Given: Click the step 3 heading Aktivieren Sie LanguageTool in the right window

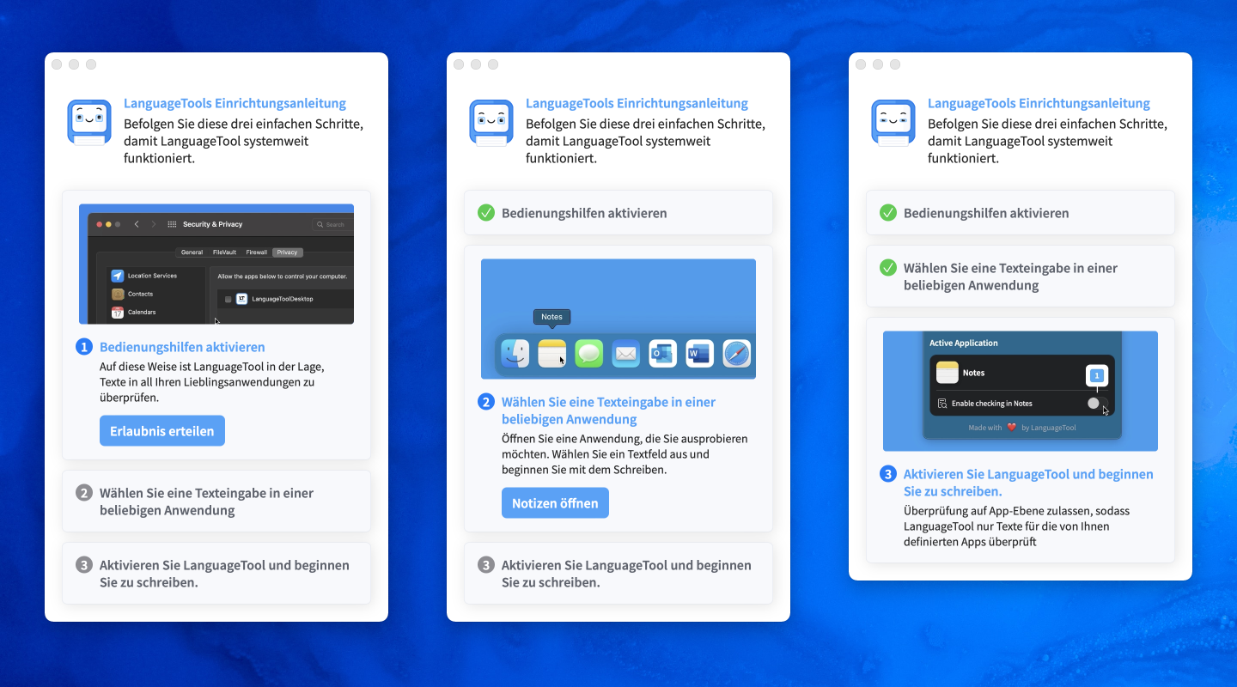Looking at the screenshot, I should pyautogui.click(x=1028, y=483).
